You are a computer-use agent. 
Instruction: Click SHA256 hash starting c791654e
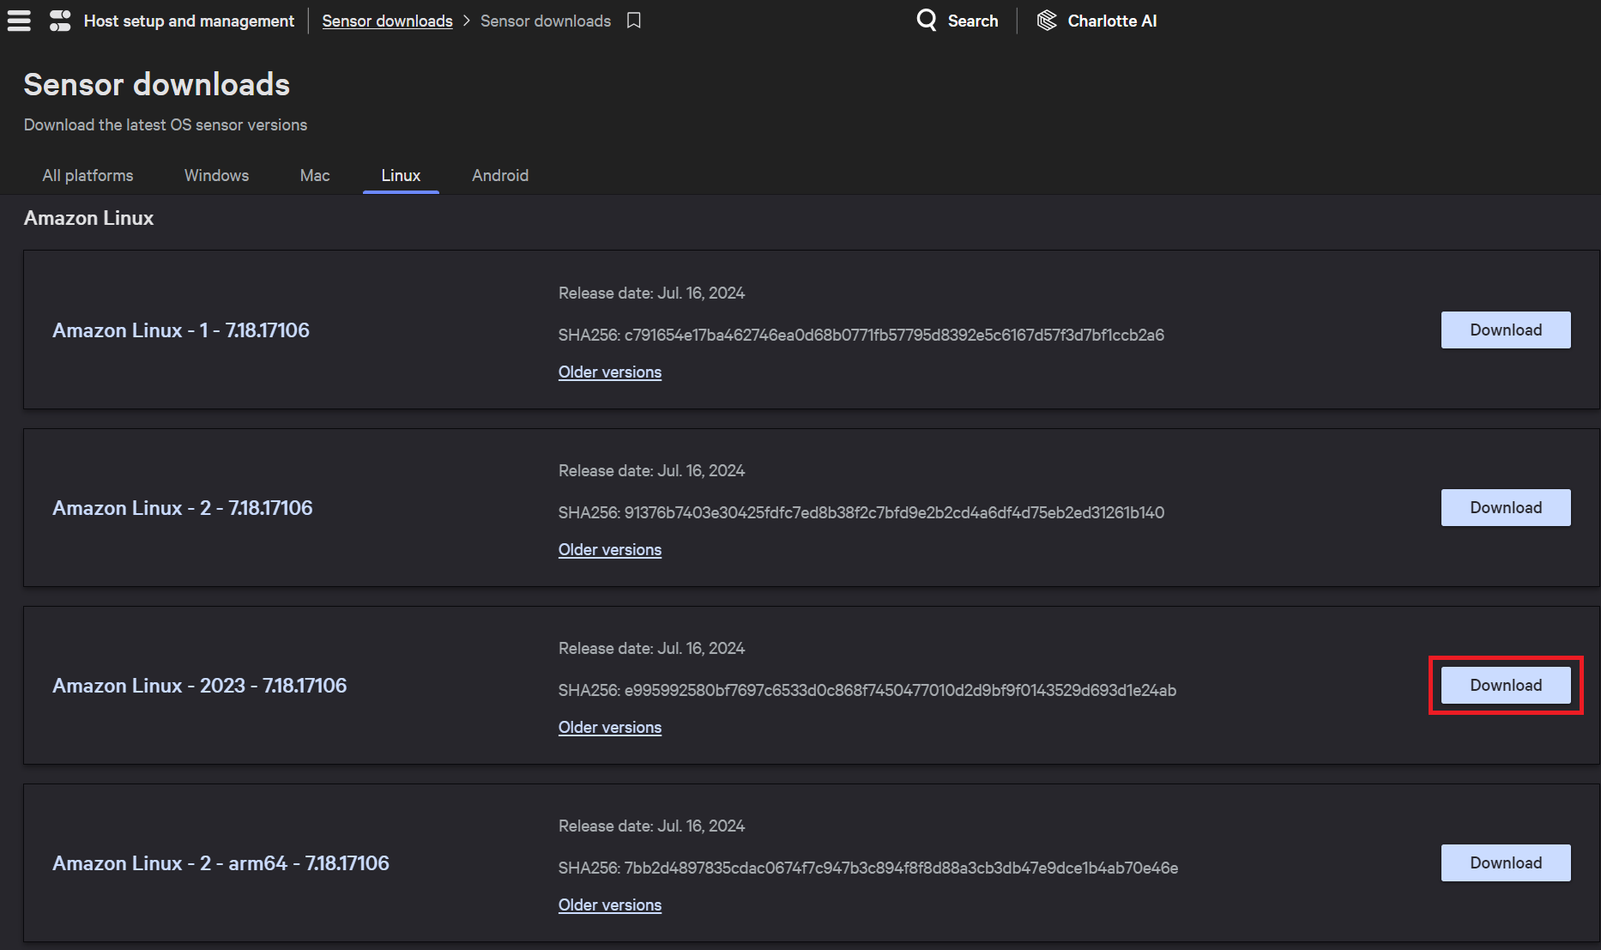[861, 335]
